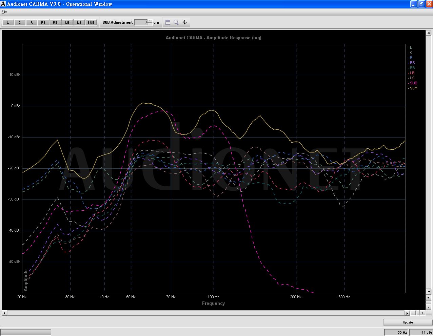Click the Frequency axis title
The width and height of the screenshot is (433, 336).
tap(213, 303)
